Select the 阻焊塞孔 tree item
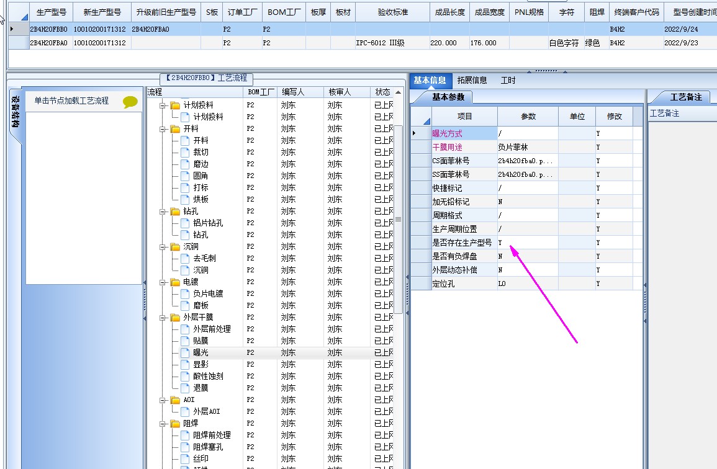This screenshot has width=717, height=469. [208, 447]
